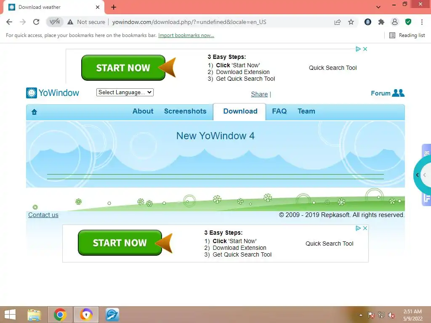Click top ad START NOW button
The image size is (431, 323).
click(x=123, y=68)
